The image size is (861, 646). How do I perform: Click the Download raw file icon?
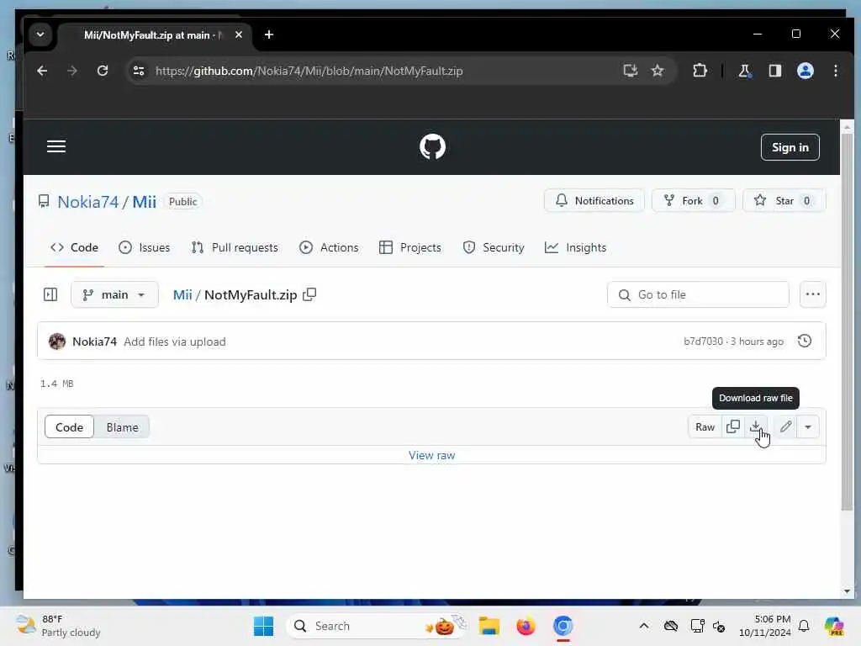pyautogui.click(x=756, y=426)
